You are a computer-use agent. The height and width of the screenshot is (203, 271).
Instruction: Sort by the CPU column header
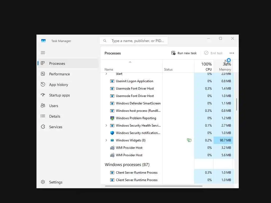(204, 66)
